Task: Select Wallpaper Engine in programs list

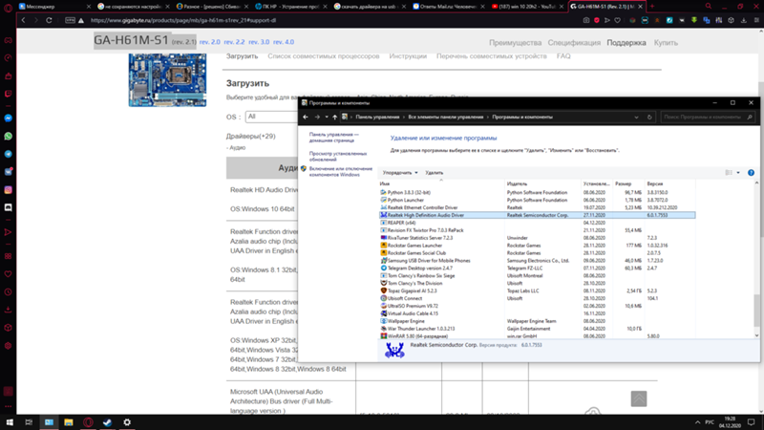Action: (537, 321)
